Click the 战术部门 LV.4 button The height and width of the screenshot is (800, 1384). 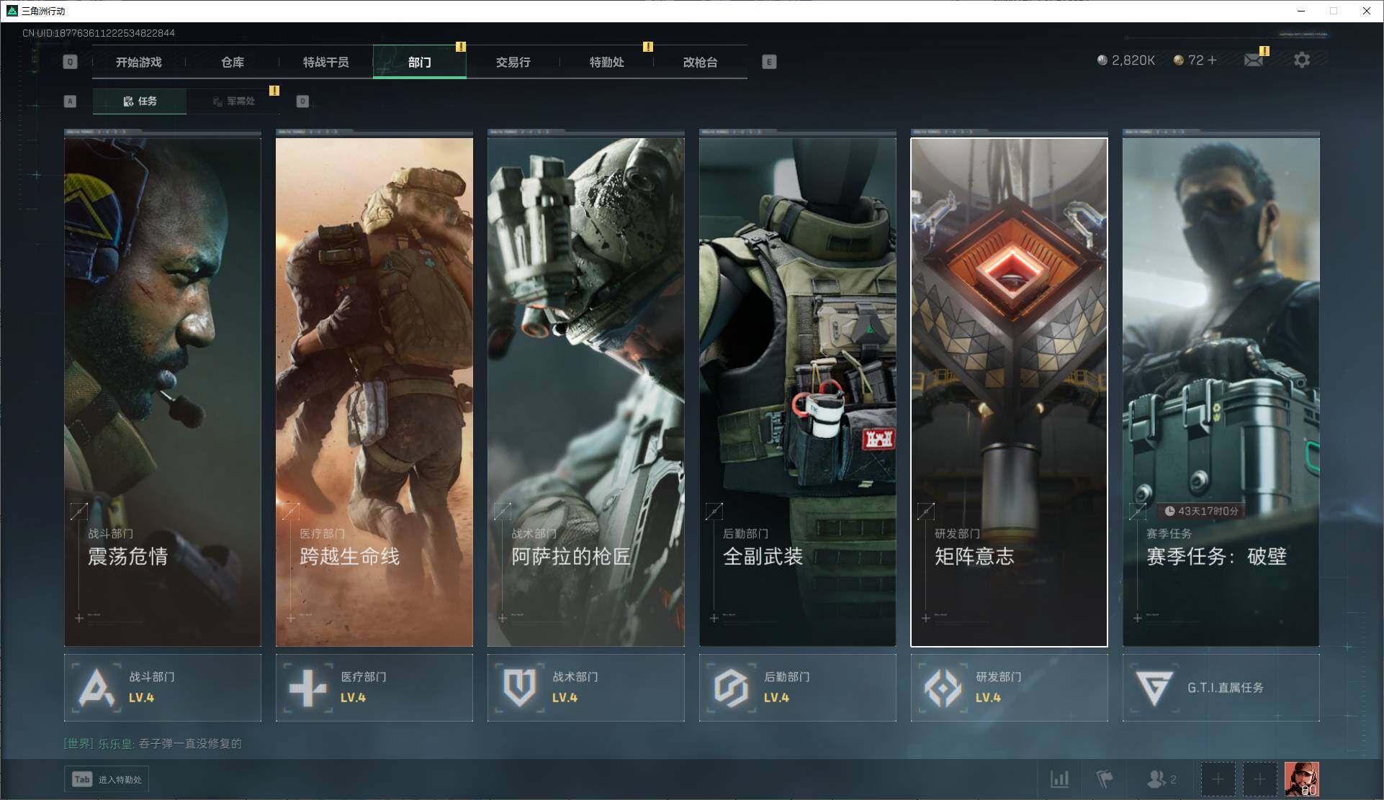[x=586, y=688]
